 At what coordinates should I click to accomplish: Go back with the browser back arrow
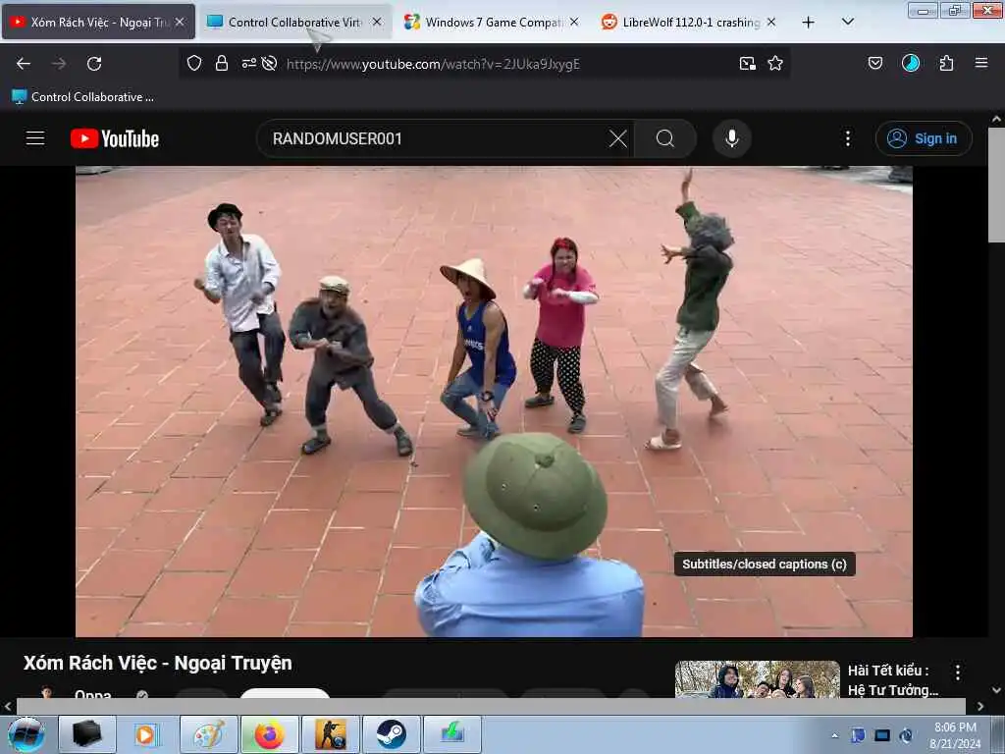tap(24, 64)
